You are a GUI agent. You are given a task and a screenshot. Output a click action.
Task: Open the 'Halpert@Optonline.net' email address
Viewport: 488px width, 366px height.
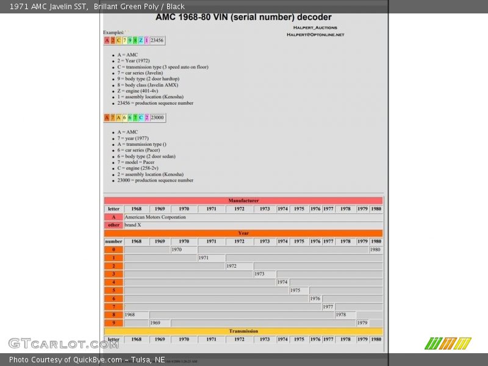tap(315, 35)
